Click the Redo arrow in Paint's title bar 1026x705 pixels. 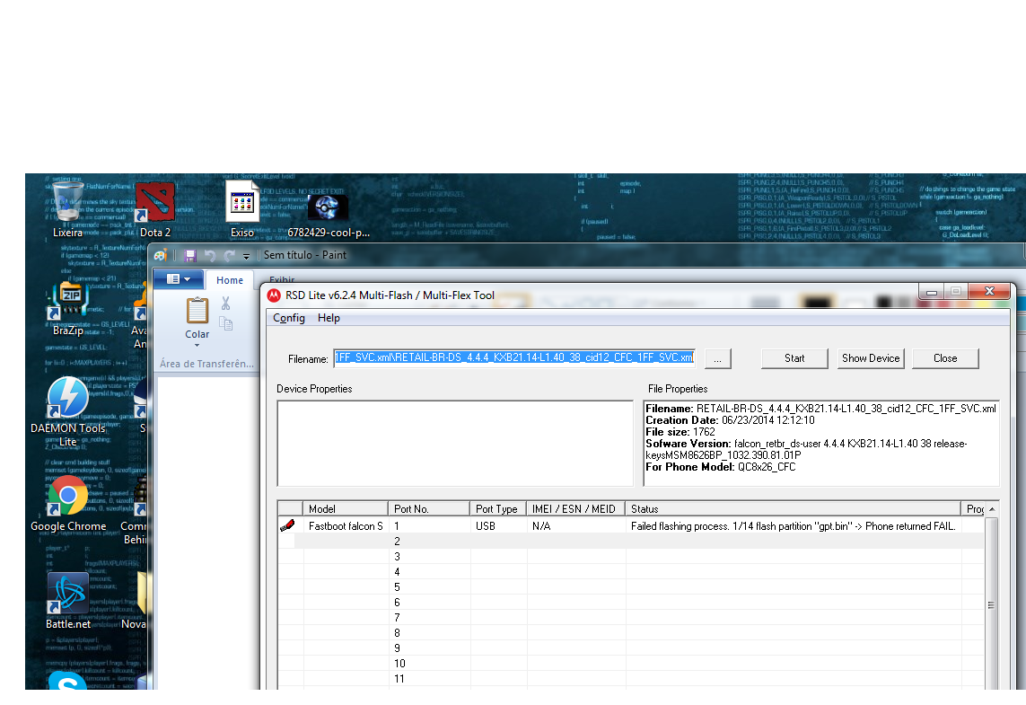point(229,255)
